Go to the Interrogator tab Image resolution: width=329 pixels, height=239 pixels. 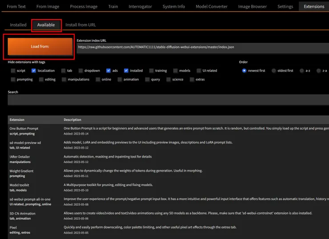pos(140,7)
